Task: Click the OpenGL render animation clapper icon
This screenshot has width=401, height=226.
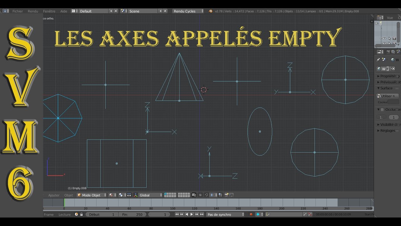Action: tap(232, 195)
